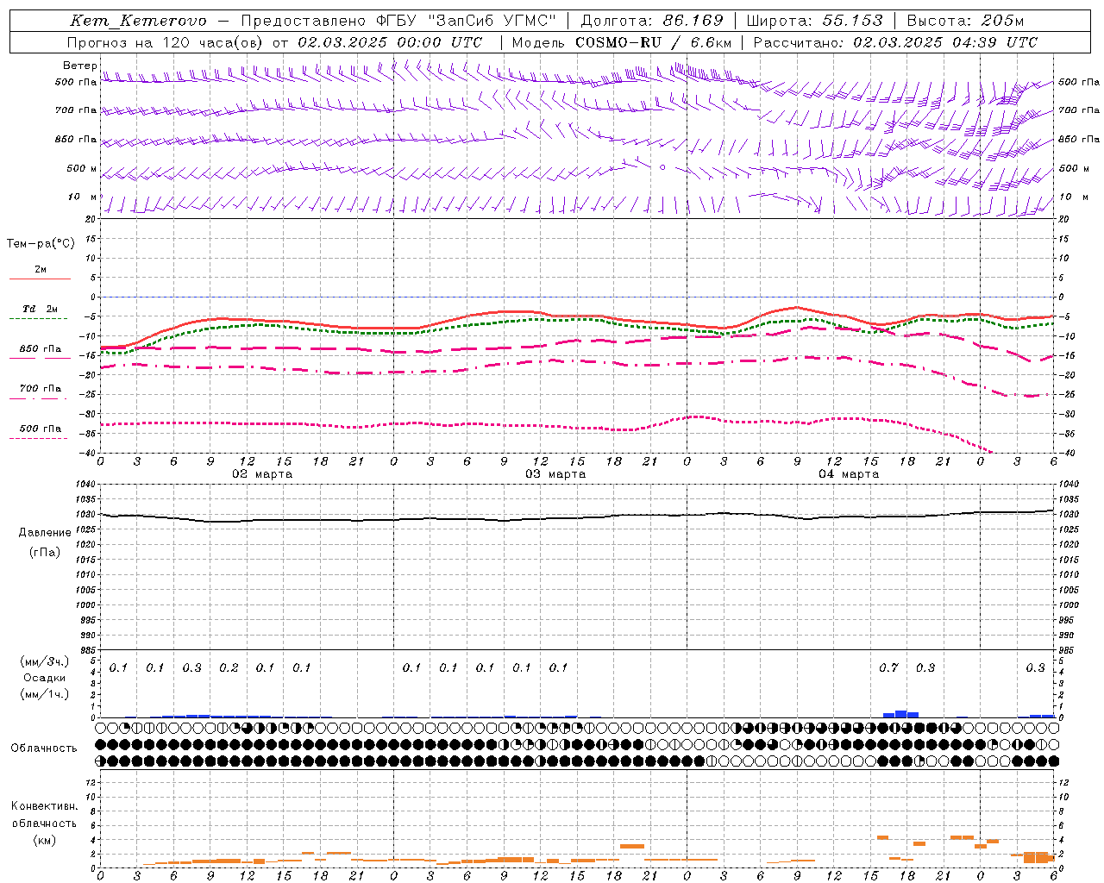Click the "04 марта" date label

pyautogui.click(x=849, y=474)
